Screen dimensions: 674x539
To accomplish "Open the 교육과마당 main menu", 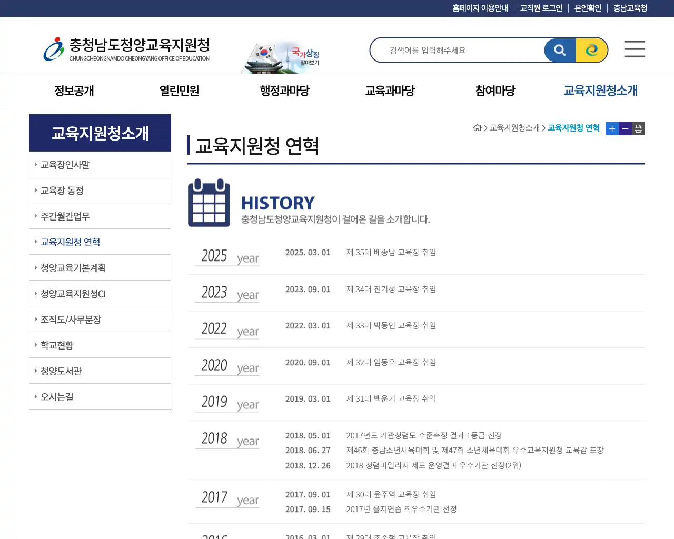I will pyautogui.click(x=390, y=91).
